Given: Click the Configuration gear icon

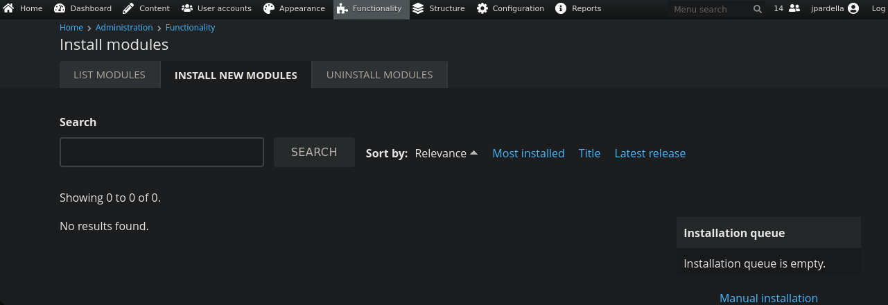Looking at the screenshot, I should coord(482,9).
